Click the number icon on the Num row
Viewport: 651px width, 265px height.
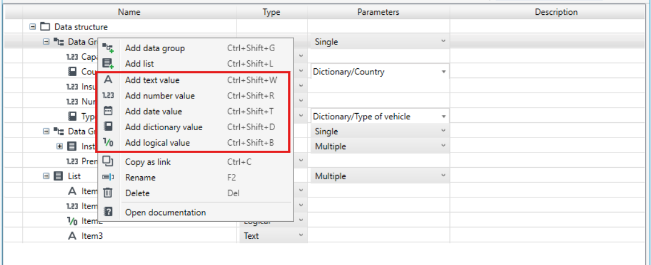pos(72,102)
